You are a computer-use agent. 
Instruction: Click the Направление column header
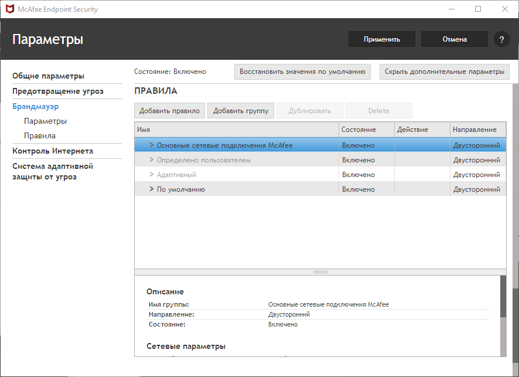[x=477, y=130]
